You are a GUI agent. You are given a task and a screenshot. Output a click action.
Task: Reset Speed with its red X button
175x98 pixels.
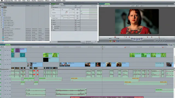tap(76, 30)
